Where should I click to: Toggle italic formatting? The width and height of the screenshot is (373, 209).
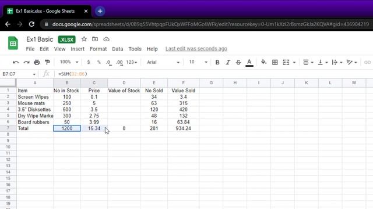[x=228, y=62]
